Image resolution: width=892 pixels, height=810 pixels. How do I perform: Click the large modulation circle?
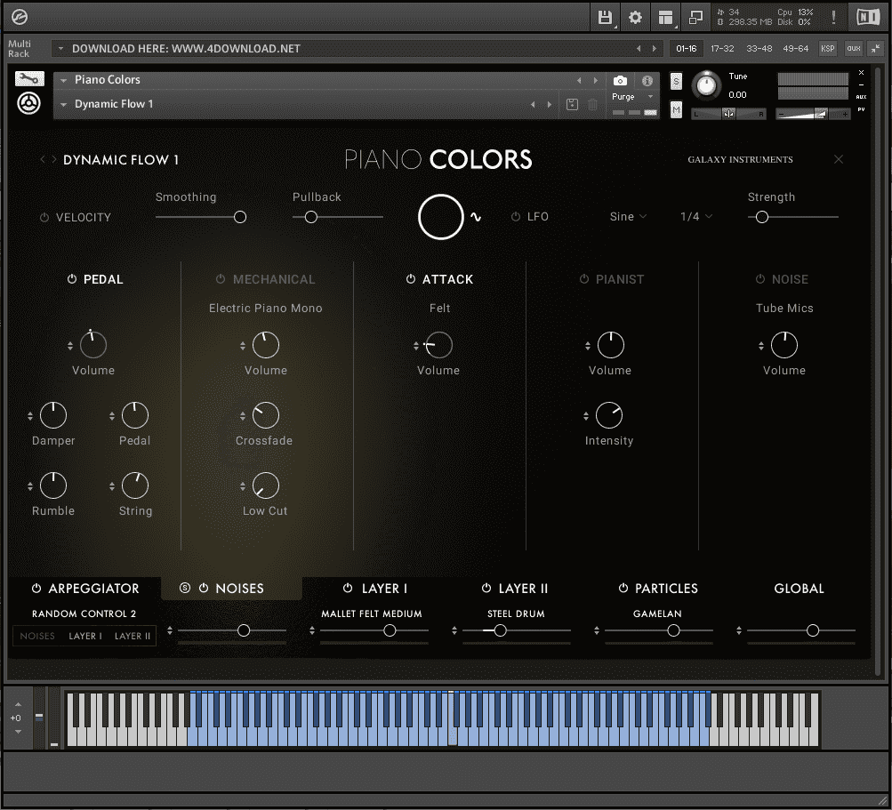441,217
